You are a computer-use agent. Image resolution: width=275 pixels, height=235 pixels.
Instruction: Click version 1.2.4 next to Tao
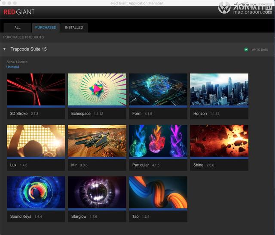[146, 217]
